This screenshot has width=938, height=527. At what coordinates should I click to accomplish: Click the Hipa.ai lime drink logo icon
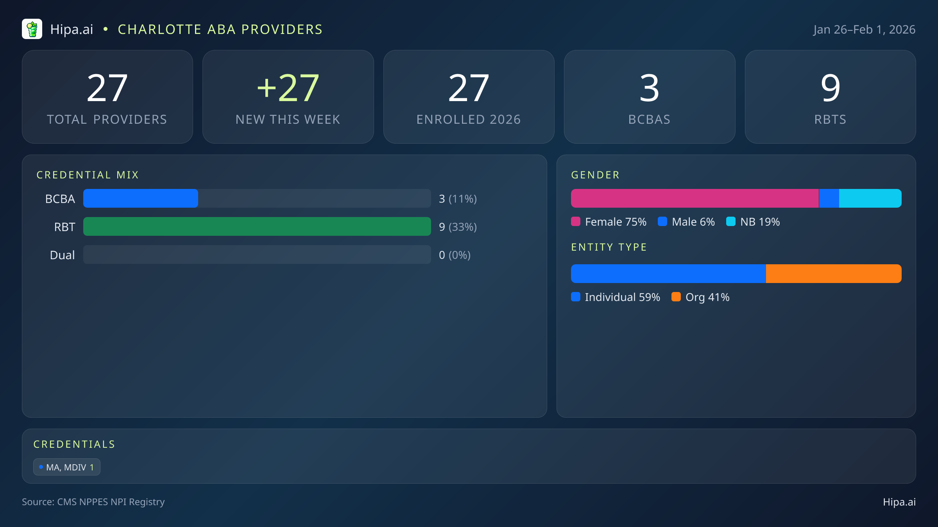tap(32, 29)
